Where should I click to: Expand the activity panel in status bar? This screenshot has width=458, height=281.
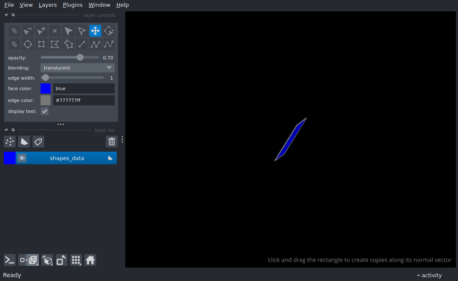[x=429, y=275]
